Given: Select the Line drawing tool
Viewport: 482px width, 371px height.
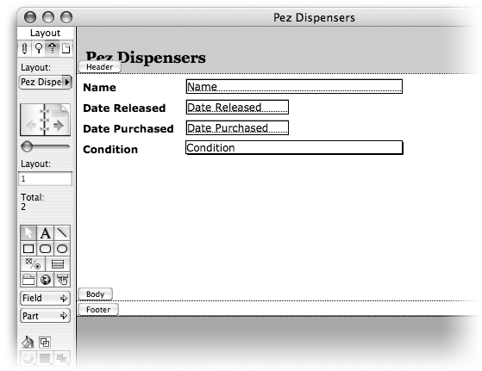Looking at the screenshot, I should pos(62,233).
